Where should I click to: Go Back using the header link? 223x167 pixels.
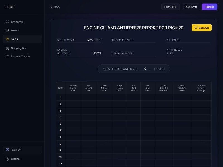pos(55,7)
